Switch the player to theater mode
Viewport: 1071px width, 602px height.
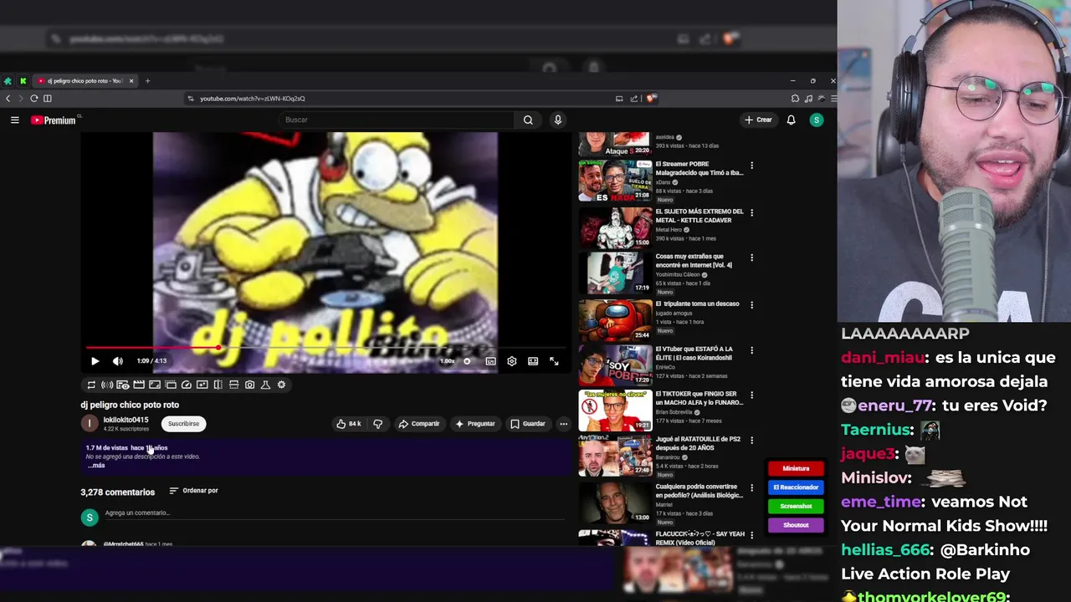point(533,361)
